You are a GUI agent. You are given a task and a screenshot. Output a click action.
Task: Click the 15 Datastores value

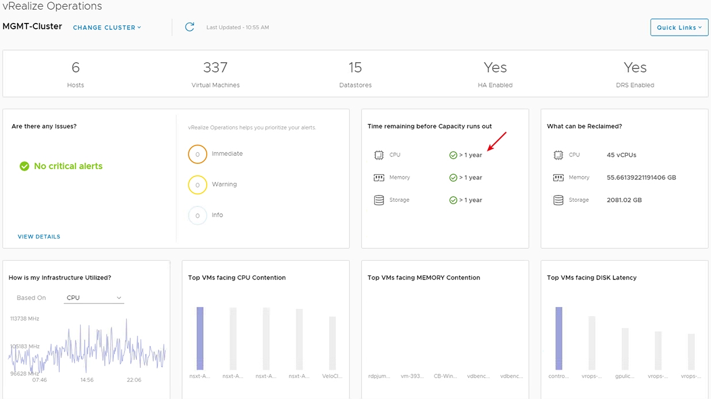pos(355,67)
